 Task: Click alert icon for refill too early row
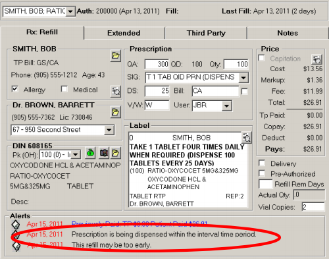coord(16,246)
